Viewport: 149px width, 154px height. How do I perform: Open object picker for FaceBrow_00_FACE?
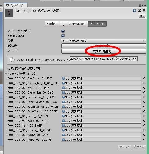(x=144, y=97)
